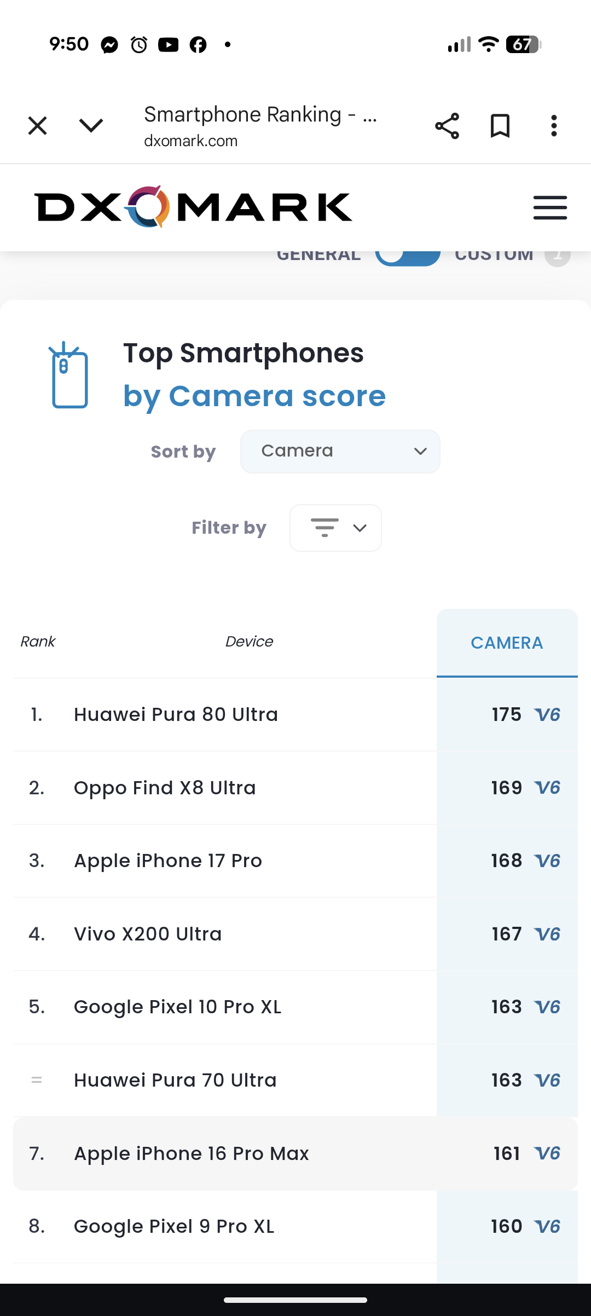The width and height of the screenshot is (591, 1316).
Task: Open the three-dot browser overflow menu
Action: [x=554, y=126]
